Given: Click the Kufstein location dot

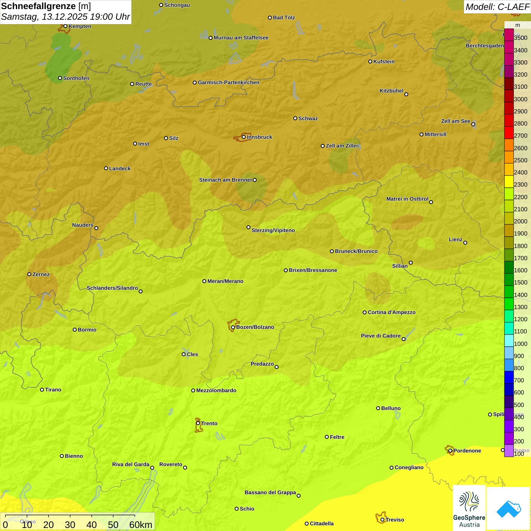Looking at the screenshot, I should click(370, 61).
